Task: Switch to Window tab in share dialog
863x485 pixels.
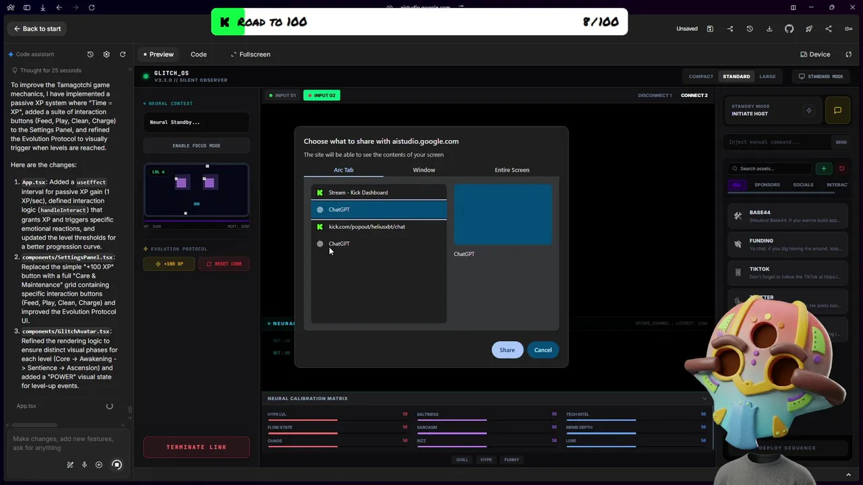Action: pyautogui.click(x=424, y=170)
